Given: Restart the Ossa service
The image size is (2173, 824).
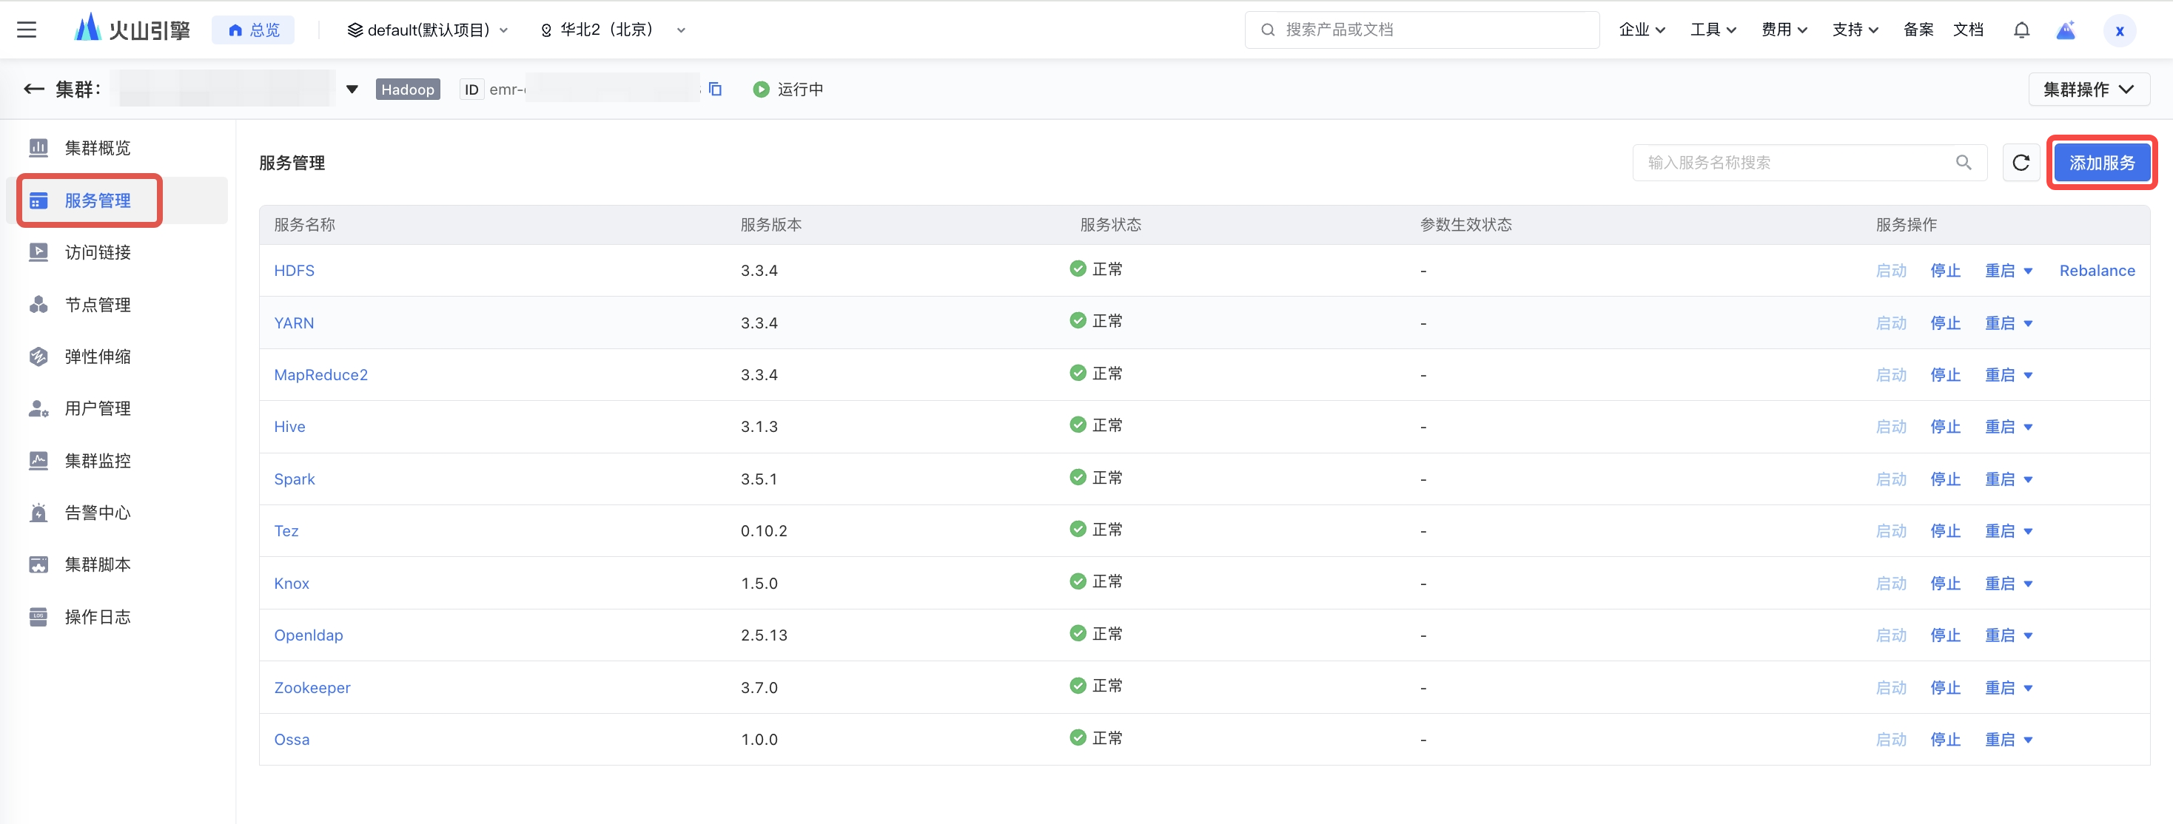Looking at the screenshot, I should click(1999, 740).
